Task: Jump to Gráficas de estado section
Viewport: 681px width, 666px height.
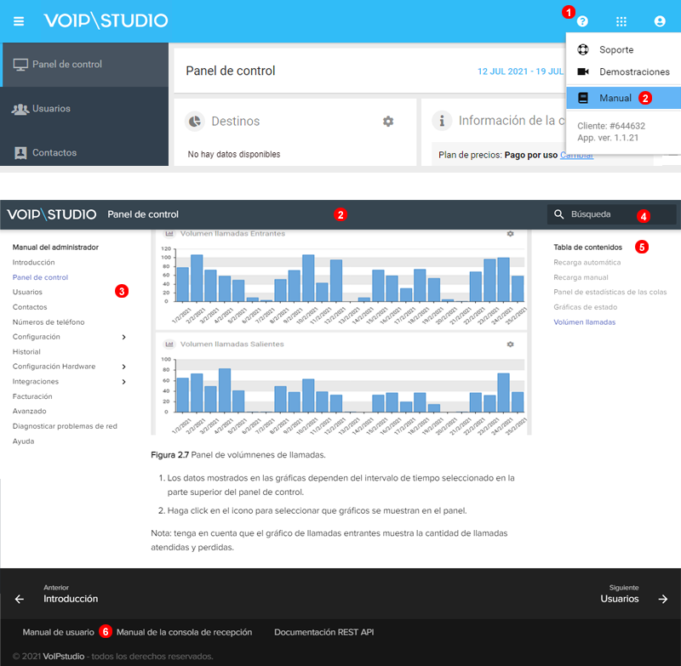Action: pyautogui.click(x=586, y=307)
